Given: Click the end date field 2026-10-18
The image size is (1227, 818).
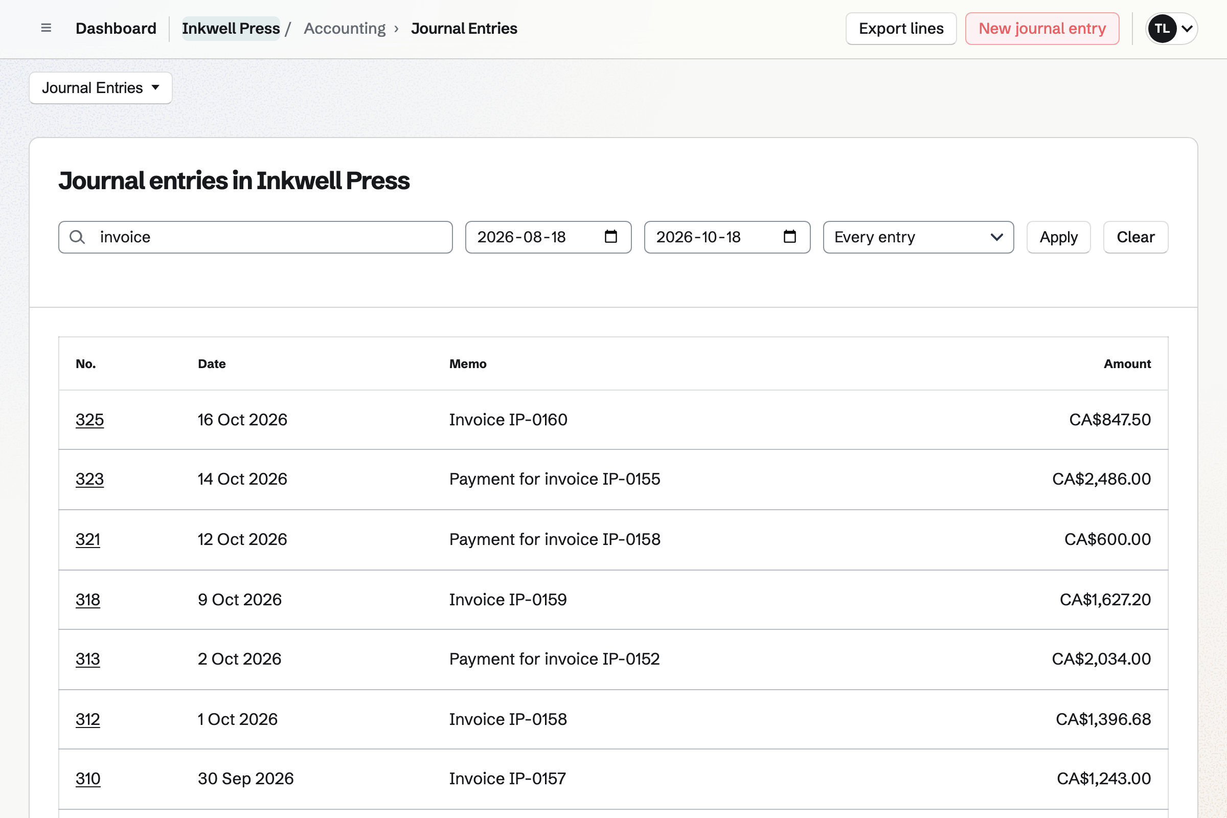Looking at the screenshot, I should pos(727,237).
